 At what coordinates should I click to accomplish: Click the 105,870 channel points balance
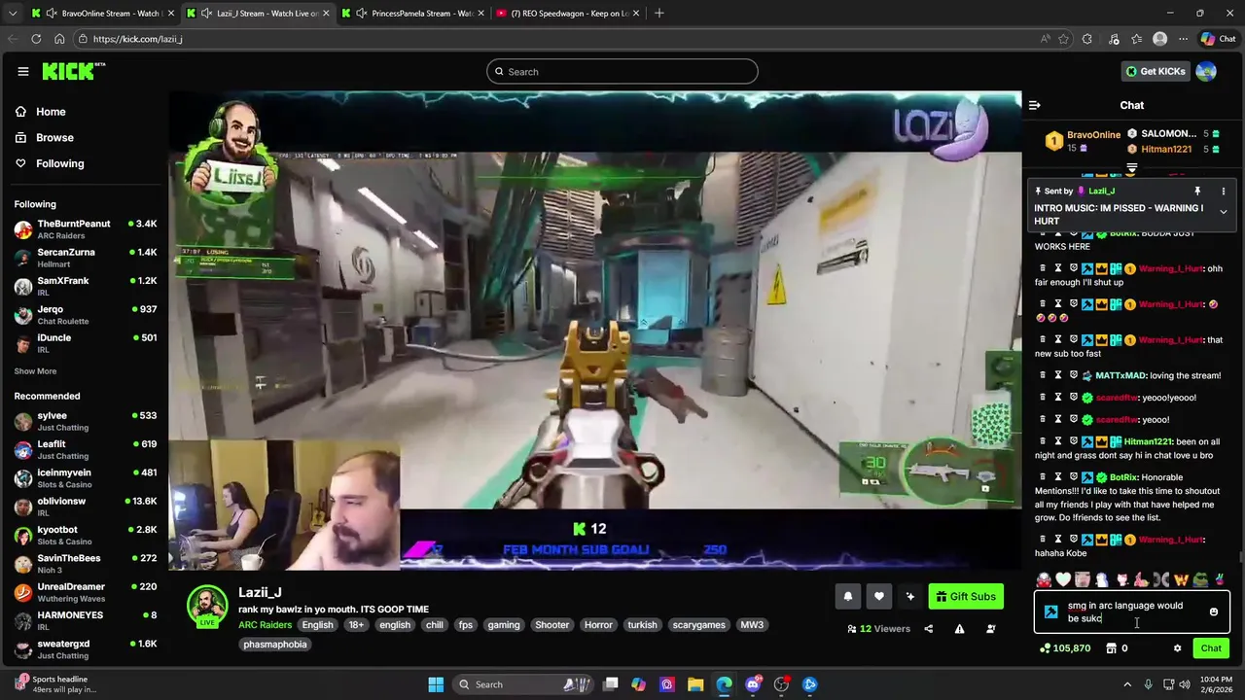coord(1065,648)
